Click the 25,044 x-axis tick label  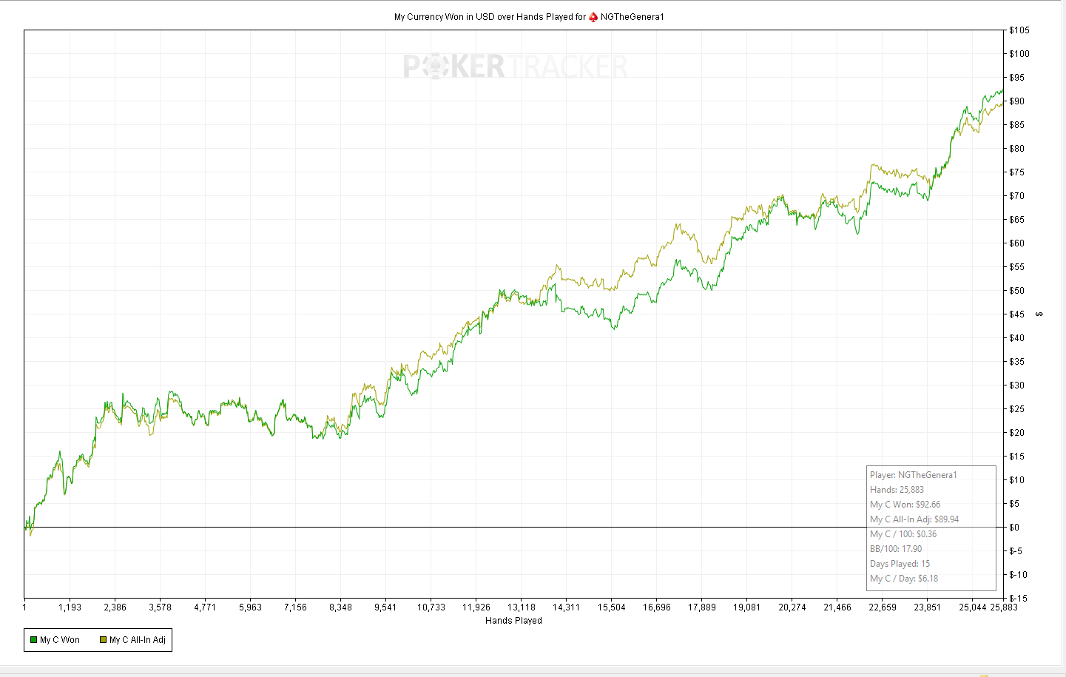pyautogui.click(x=973, y=607)
